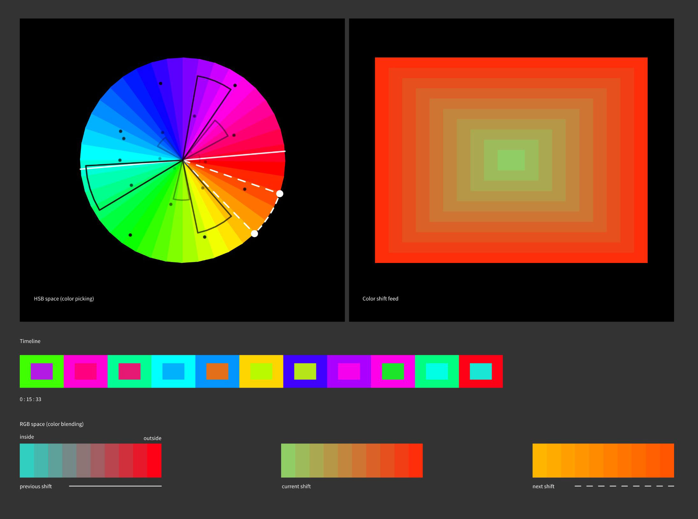
Task: Select the yellow timeline swatch with lime center
Action: click(x=261, y=371)
